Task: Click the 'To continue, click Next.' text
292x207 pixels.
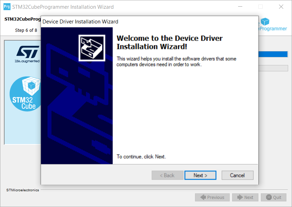Action: tap(141, 157)
